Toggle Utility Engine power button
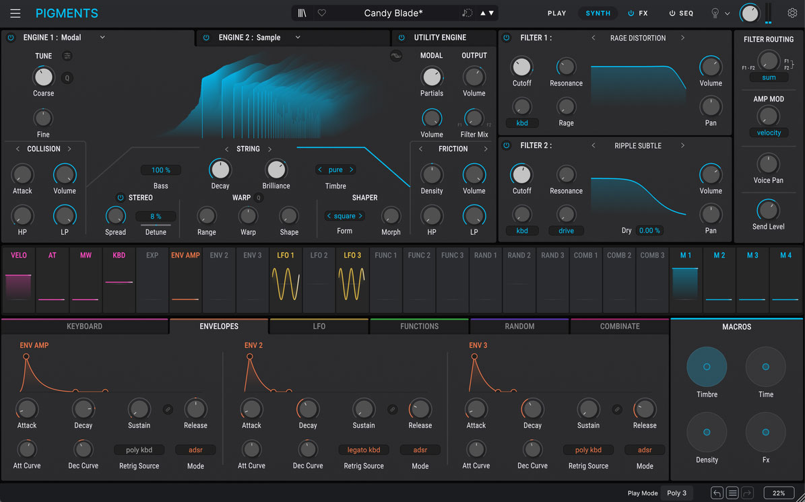The height and width of the screenshot is (502, 805). (x=402, y=38)
